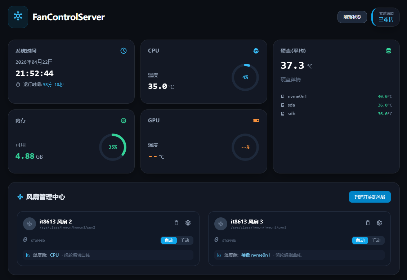Delete it8613 风扇 3 with trash icon

[367, 223]
